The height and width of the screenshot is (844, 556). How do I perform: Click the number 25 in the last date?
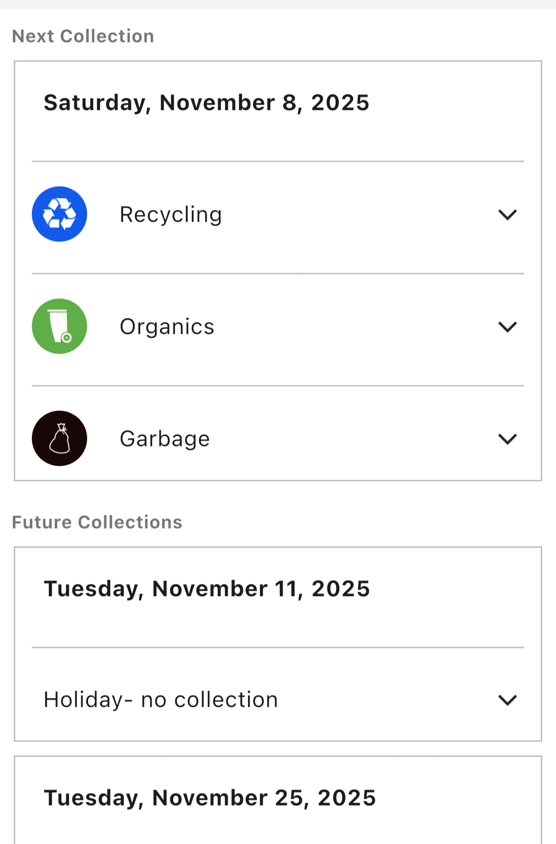tap(289, 798)
